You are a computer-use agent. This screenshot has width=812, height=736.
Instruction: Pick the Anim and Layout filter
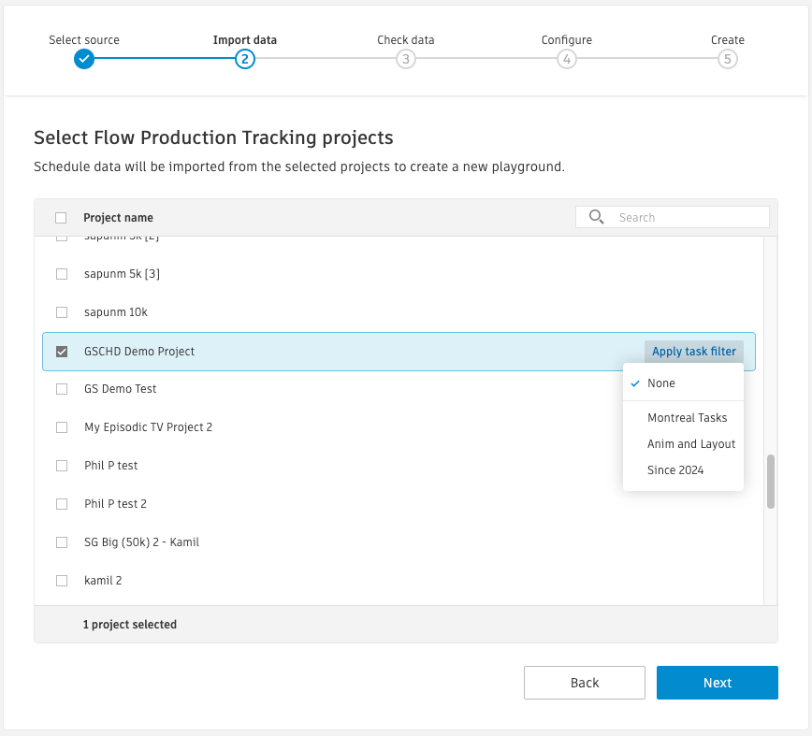pyautogui.click(x=691, y=444)
